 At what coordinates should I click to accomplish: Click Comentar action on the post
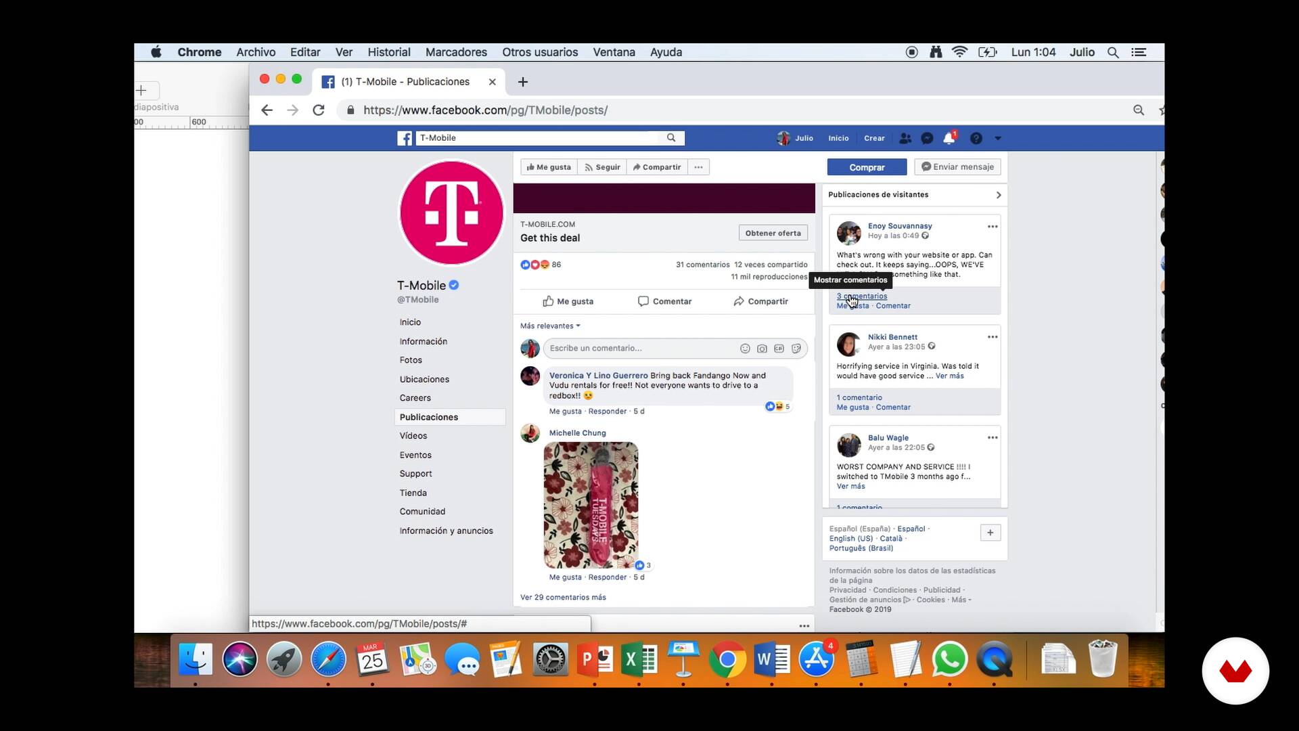664,301
